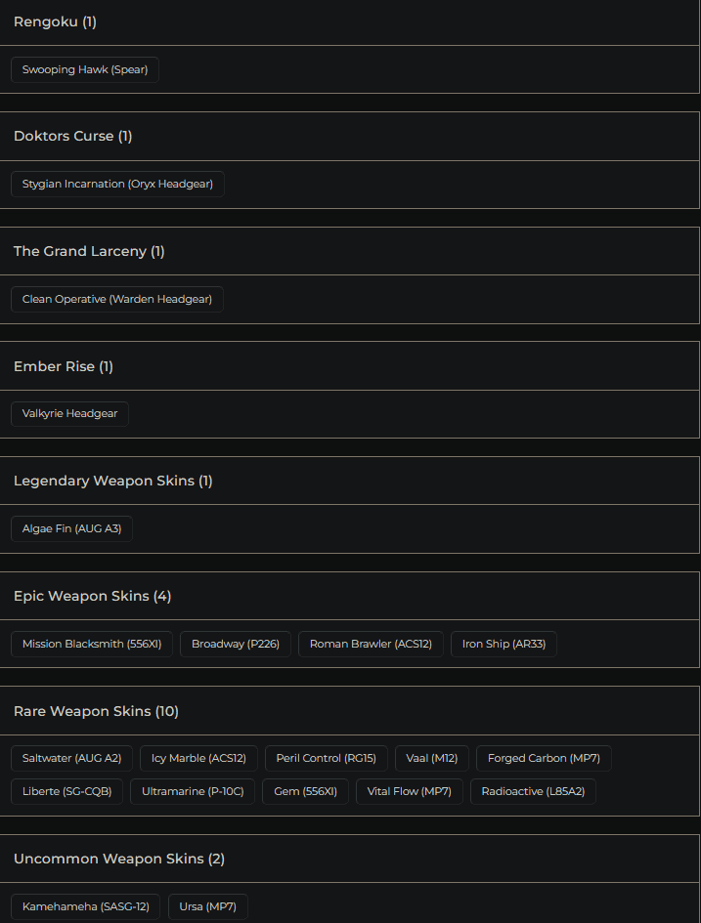Select Mission Blacksmith (556XI) skin tag
The width and height of the screenshot is (701, 923).
(92, 644)
